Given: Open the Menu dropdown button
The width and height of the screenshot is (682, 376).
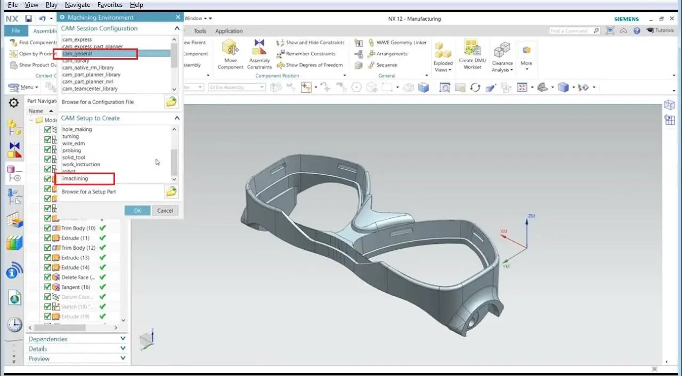Looking at the screenshot, I should click(x=22, y=87).
